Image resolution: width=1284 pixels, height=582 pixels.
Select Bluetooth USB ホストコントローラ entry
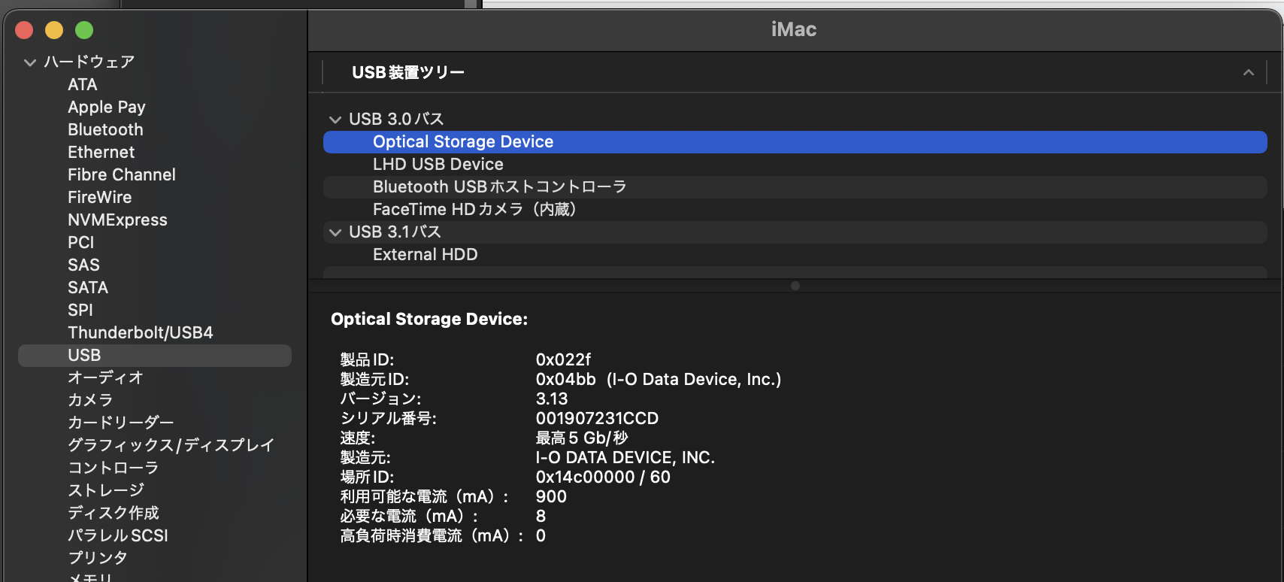click(499, 187)
